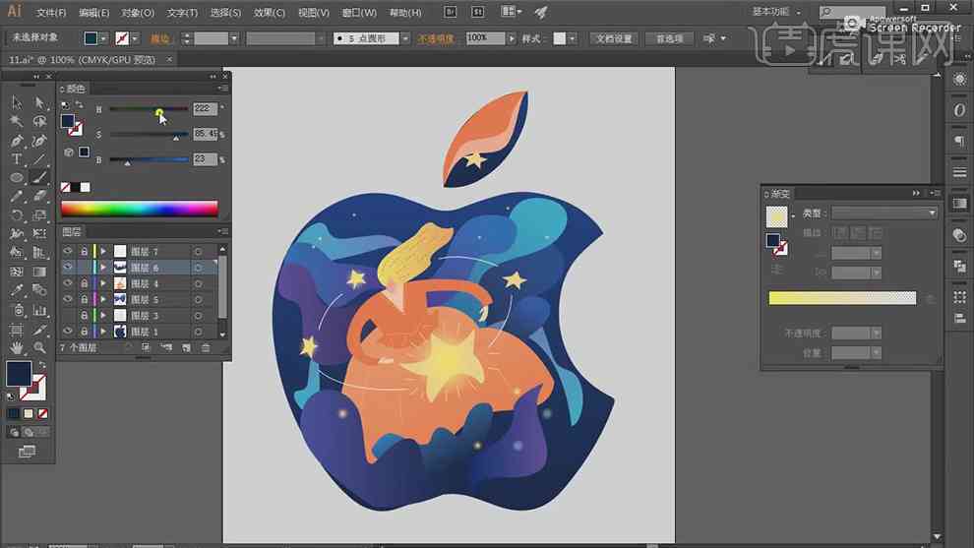The height and width of the screenshot is (548, 974).
Task: Click the yellow gradient slider bar
Action: [842, 298]
